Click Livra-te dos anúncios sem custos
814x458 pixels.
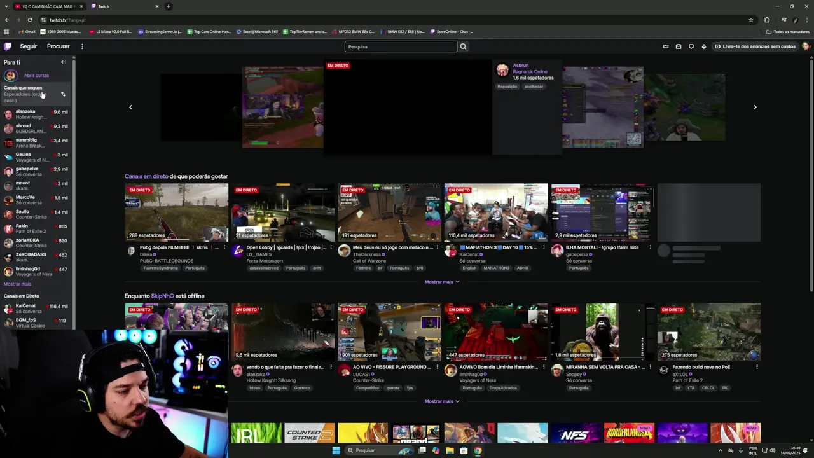755,46
